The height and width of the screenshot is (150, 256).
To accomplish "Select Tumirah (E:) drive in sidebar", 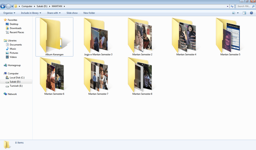I will point(16,86).
